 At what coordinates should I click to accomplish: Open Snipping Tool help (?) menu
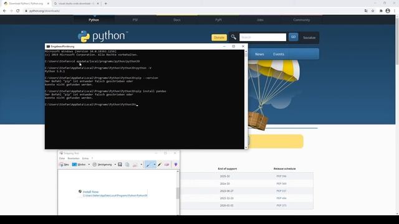tap(92, 159)
